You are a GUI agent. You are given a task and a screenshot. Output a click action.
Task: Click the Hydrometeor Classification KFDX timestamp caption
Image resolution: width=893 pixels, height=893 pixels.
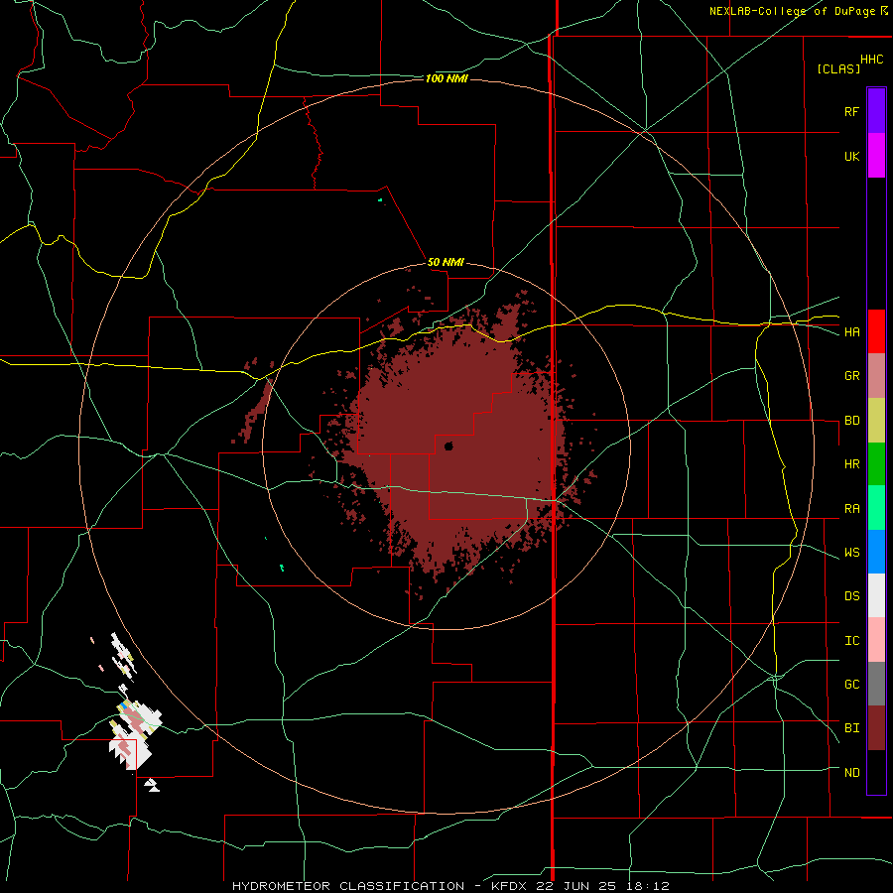pyautogui.click(x=450, y=886)
